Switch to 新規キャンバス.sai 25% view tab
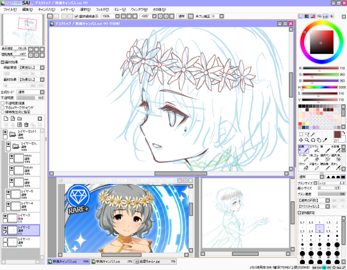 coord(112,261)
